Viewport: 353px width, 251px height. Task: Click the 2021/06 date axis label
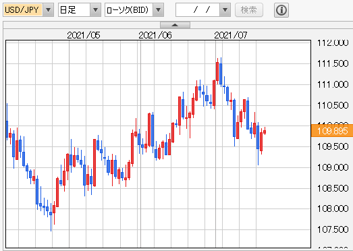(155, 35)
